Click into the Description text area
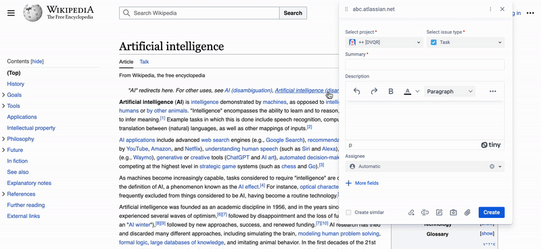The width and height of the screenshot is (541, 249). click(425, 121)
